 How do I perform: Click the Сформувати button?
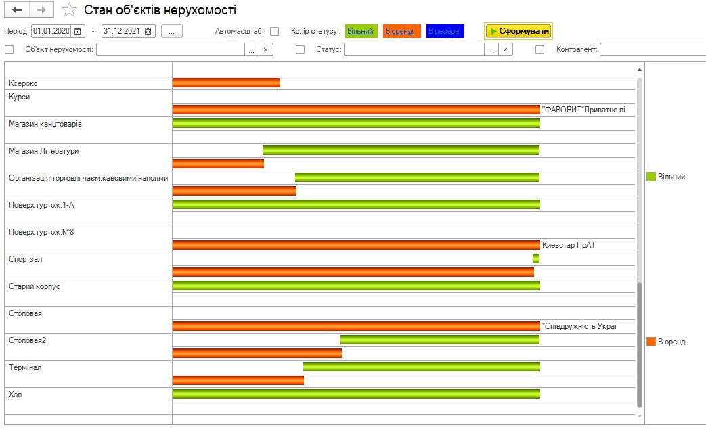pos(519,31)
